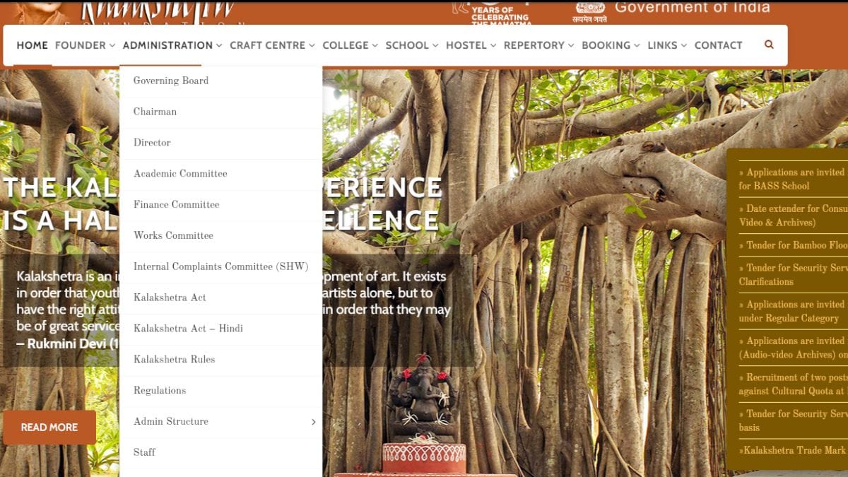Select Academic Committee menu entry

coord(180,174)
